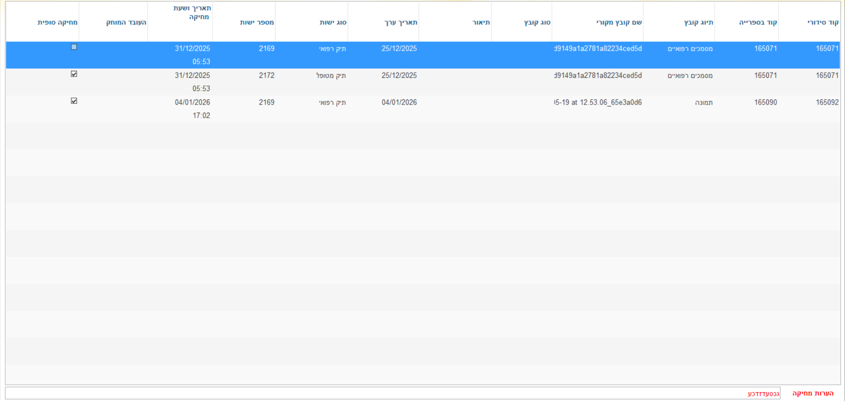845x401 pixels.
Task: Click the מחיקה סופית column header
Action: coord(57,22)
